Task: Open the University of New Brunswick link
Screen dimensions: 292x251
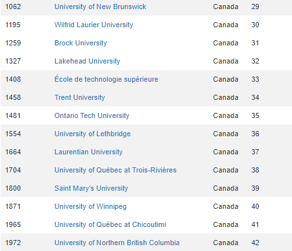Action: click(x=100, y=6)
